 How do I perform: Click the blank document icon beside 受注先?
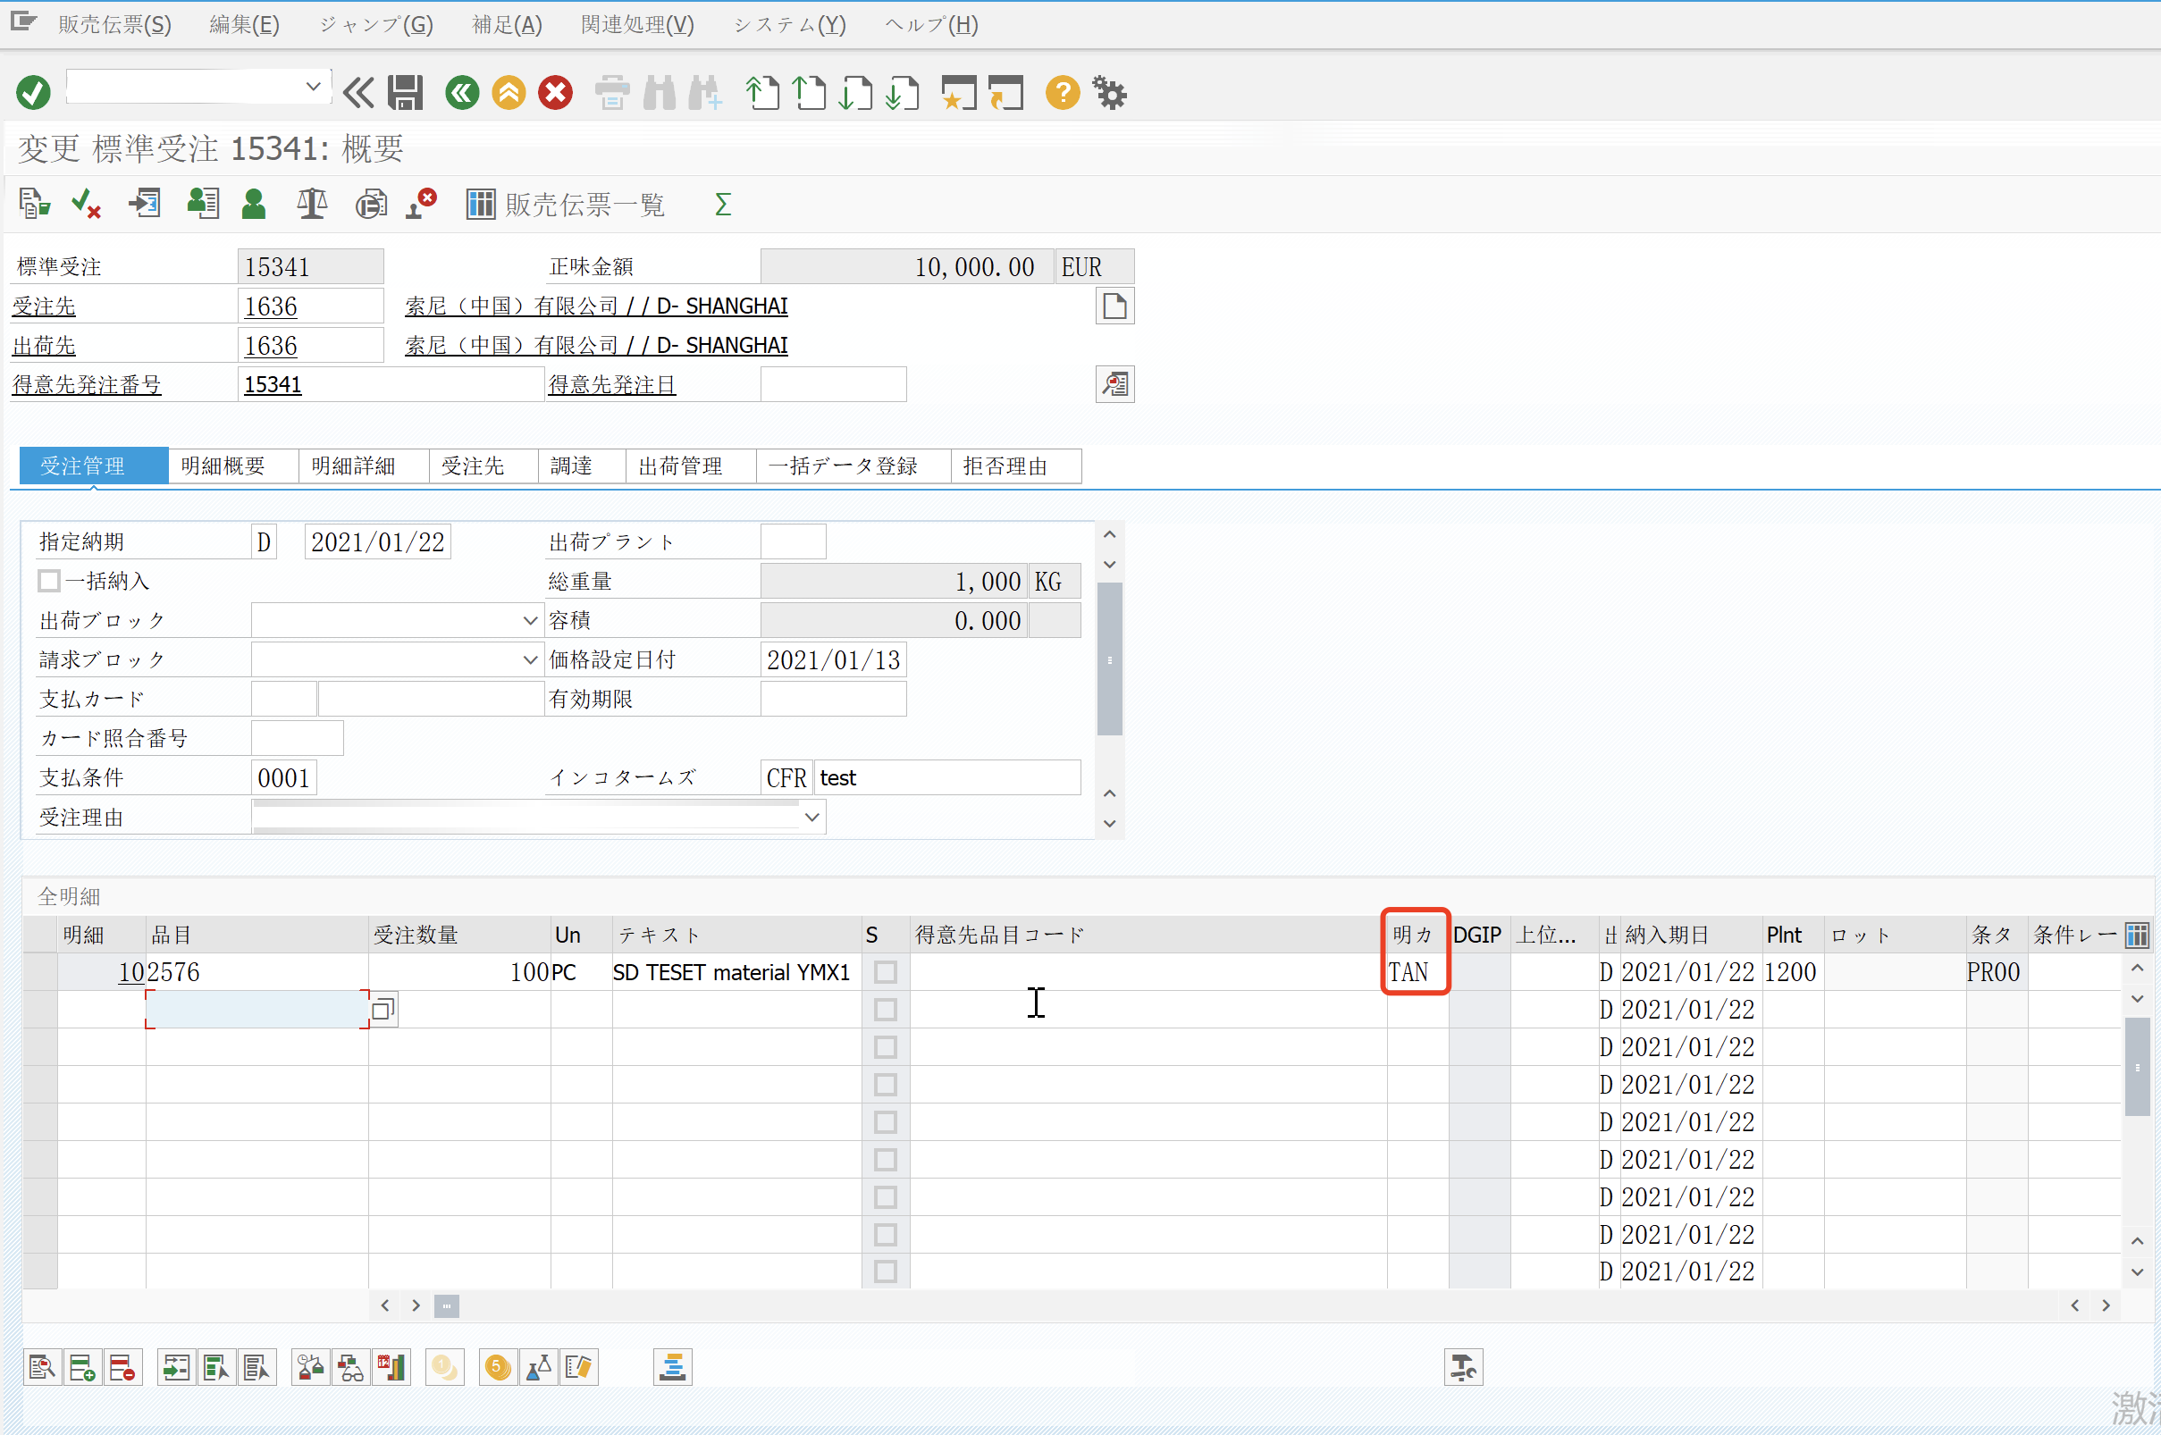pyautogui.click(x=1114, y=306)
